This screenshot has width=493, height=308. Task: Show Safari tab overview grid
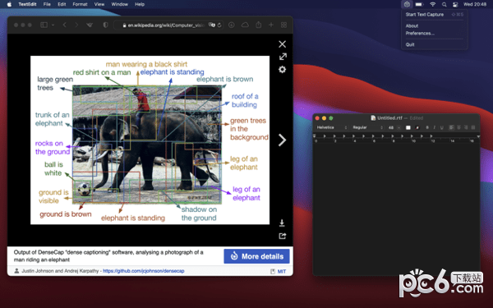[283, 25]
